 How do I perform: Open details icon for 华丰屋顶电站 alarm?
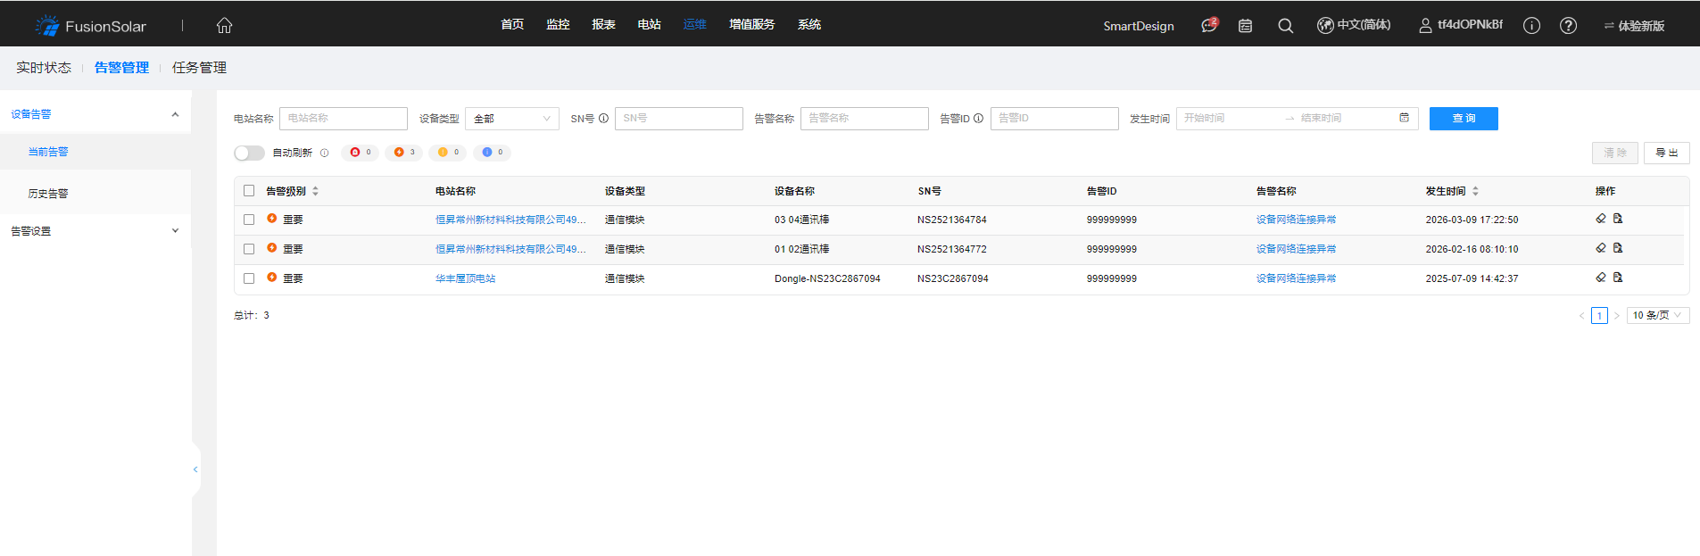pos(1618,278)
